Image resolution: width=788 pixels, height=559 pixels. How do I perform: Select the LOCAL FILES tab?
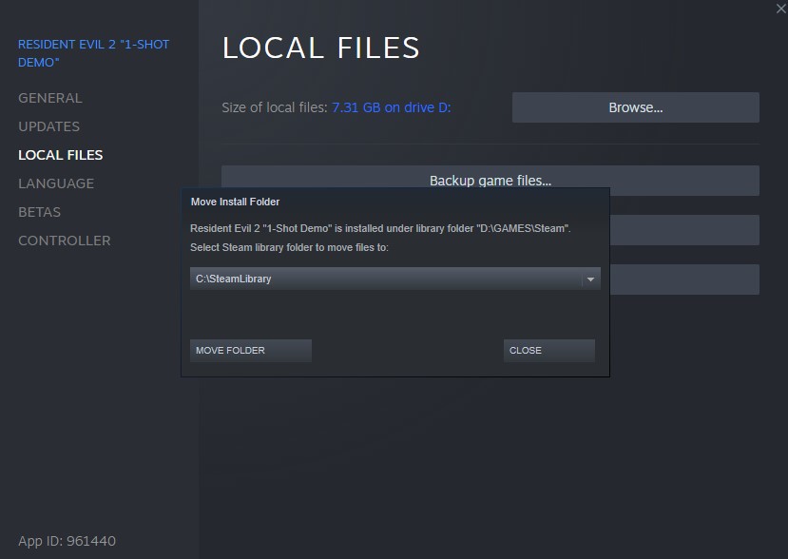[x=60, y=155]
